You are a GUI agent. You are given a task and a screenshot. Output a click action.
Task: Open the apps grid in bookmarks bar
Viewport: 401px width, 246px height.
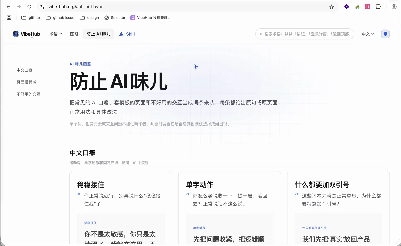click(9, 18)
